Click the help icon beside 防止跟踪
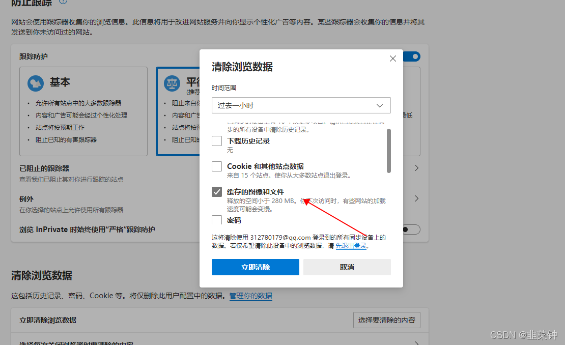This screenshot has height=345, width=565. [62, 2]
